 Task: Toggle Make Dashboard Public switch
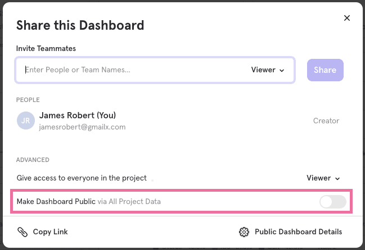point(332,202)
